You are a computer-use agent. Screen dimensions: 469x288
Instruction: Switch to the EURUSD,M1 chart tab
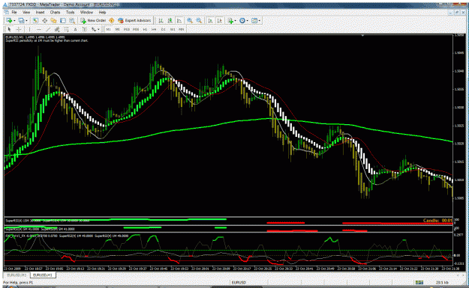[x=17, y=275]
